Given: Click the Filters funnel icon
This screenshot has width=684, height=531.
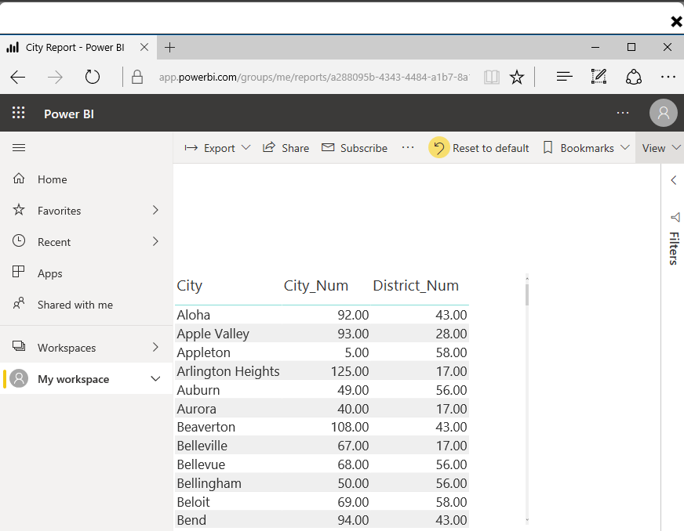Looking at the screenshot, I should tap(675, 218).
